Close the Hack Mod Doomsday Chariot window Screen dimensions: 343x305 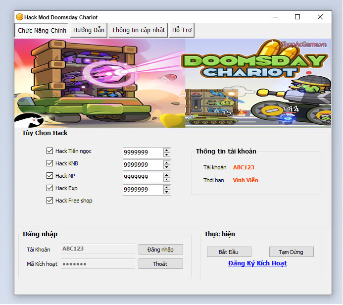[x=320, y=17]
